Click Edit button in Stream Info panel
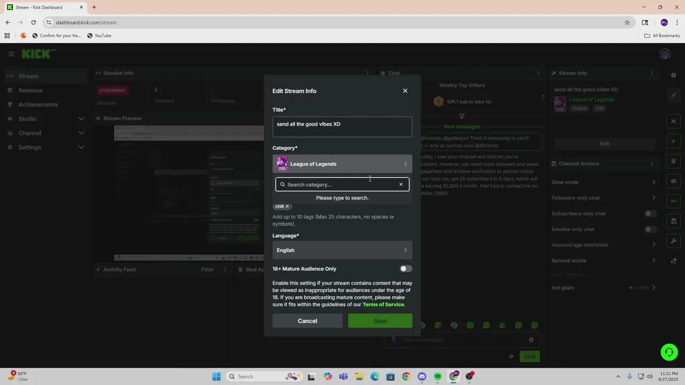 tap(604, 144)
